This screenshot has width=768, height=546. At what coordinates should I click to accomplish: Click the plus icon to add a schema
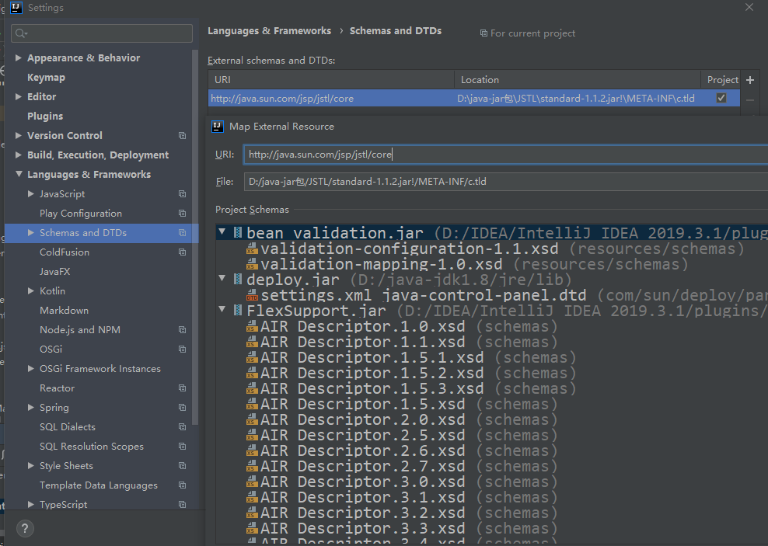[750, 80]
